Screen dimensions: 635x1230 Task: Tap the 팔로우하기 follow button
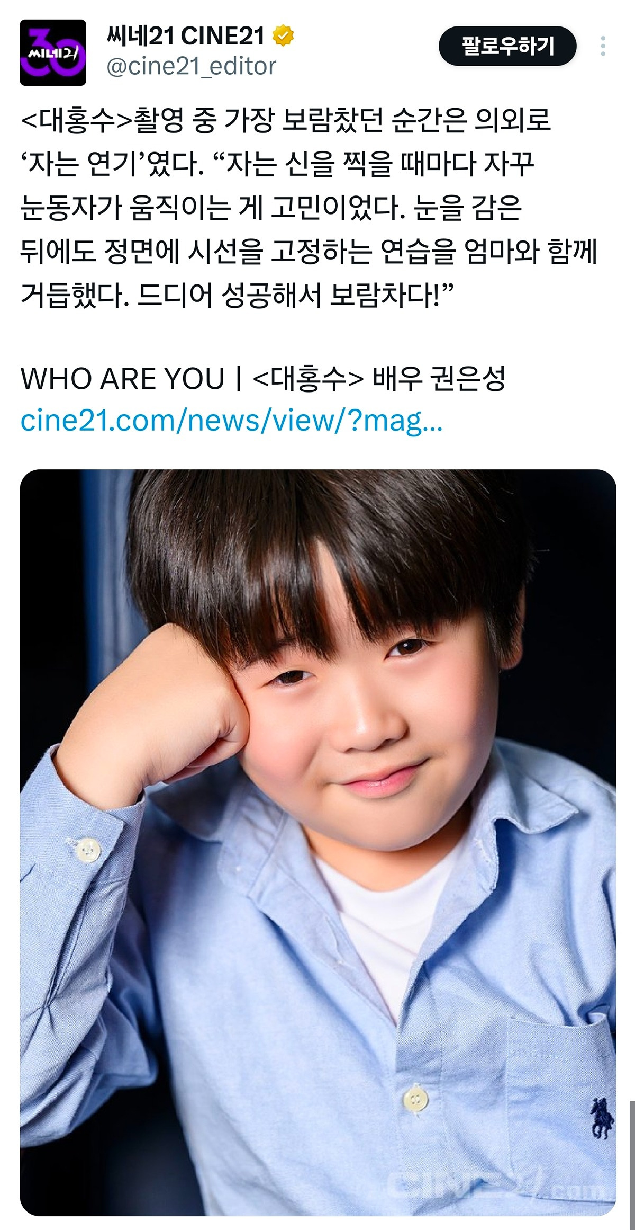[x=507, y=46]
